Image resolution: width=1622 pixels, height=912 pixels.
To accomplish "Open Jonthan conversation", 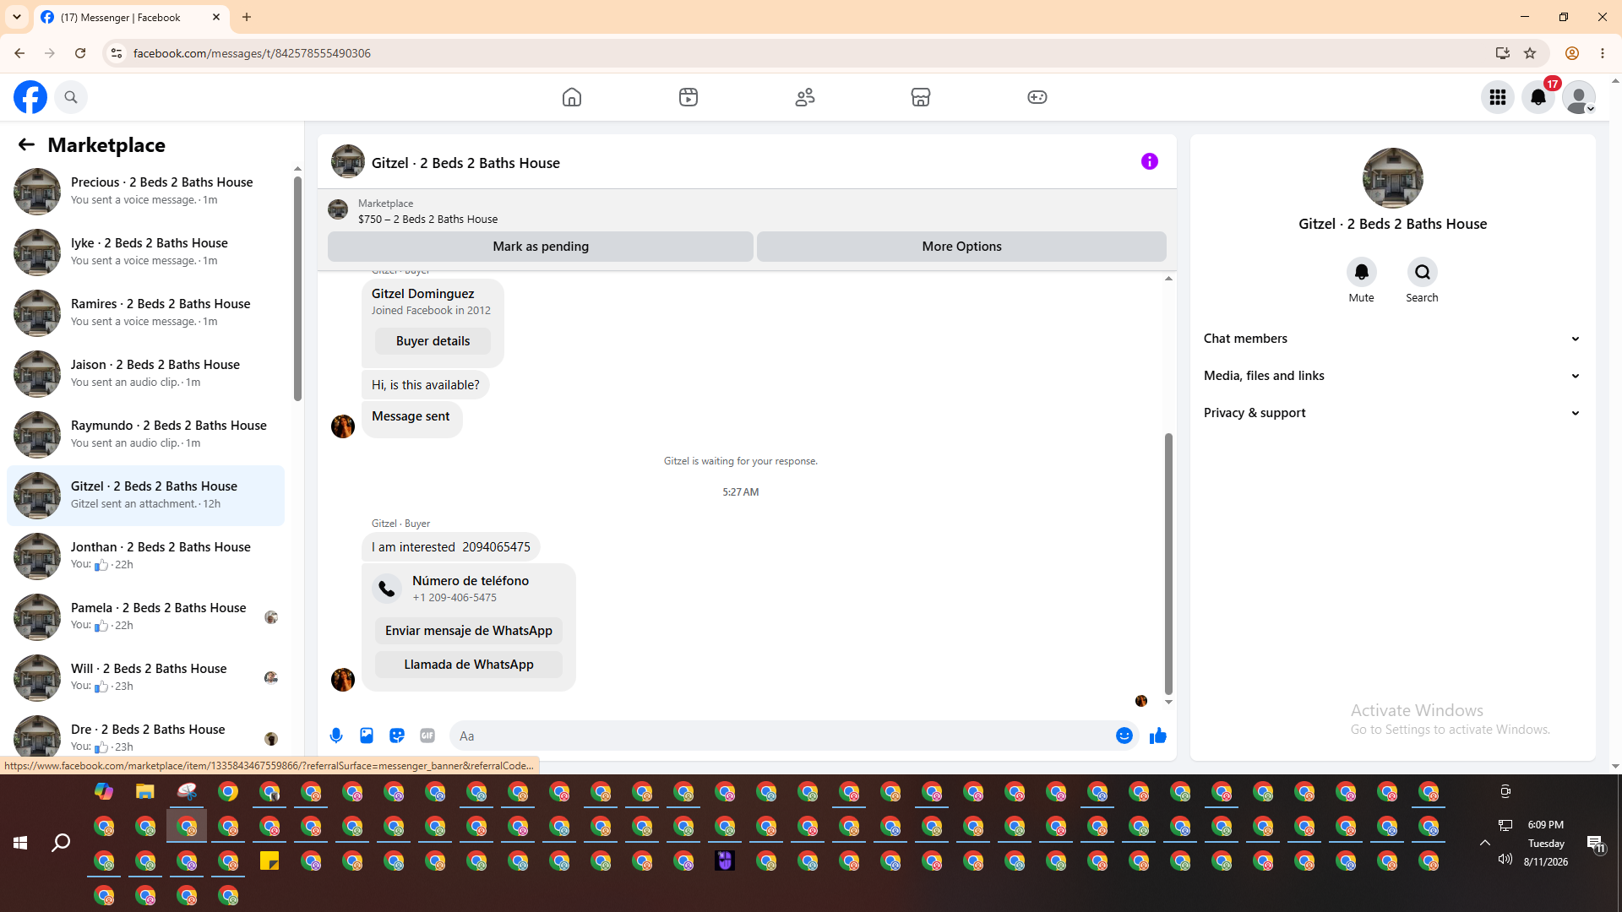I will click(145, 556).
